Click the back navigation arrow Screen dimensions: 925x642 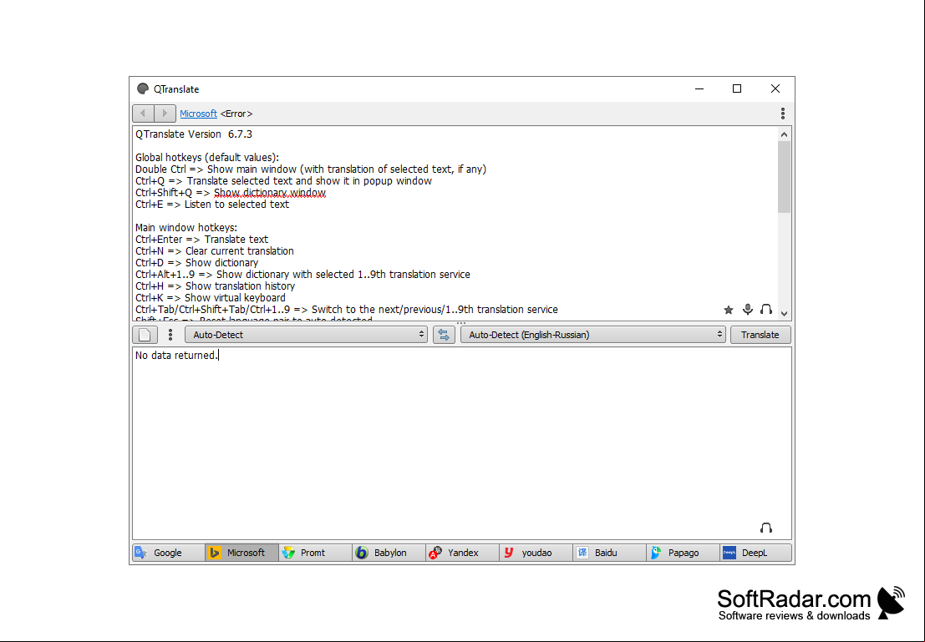point(144,114)
